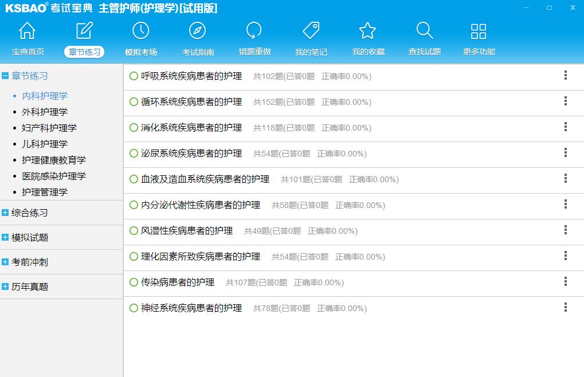
Task: Select the radio circle for 呼吸系统疾病患者的护理
Action: click(x=134, y=76)
